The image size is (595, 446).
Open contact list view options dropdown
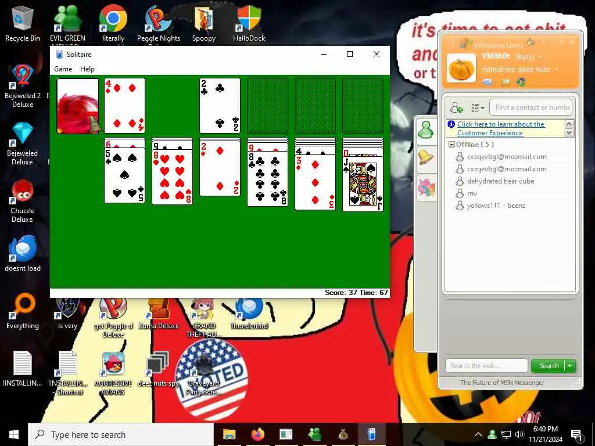[x=478, y=107]
